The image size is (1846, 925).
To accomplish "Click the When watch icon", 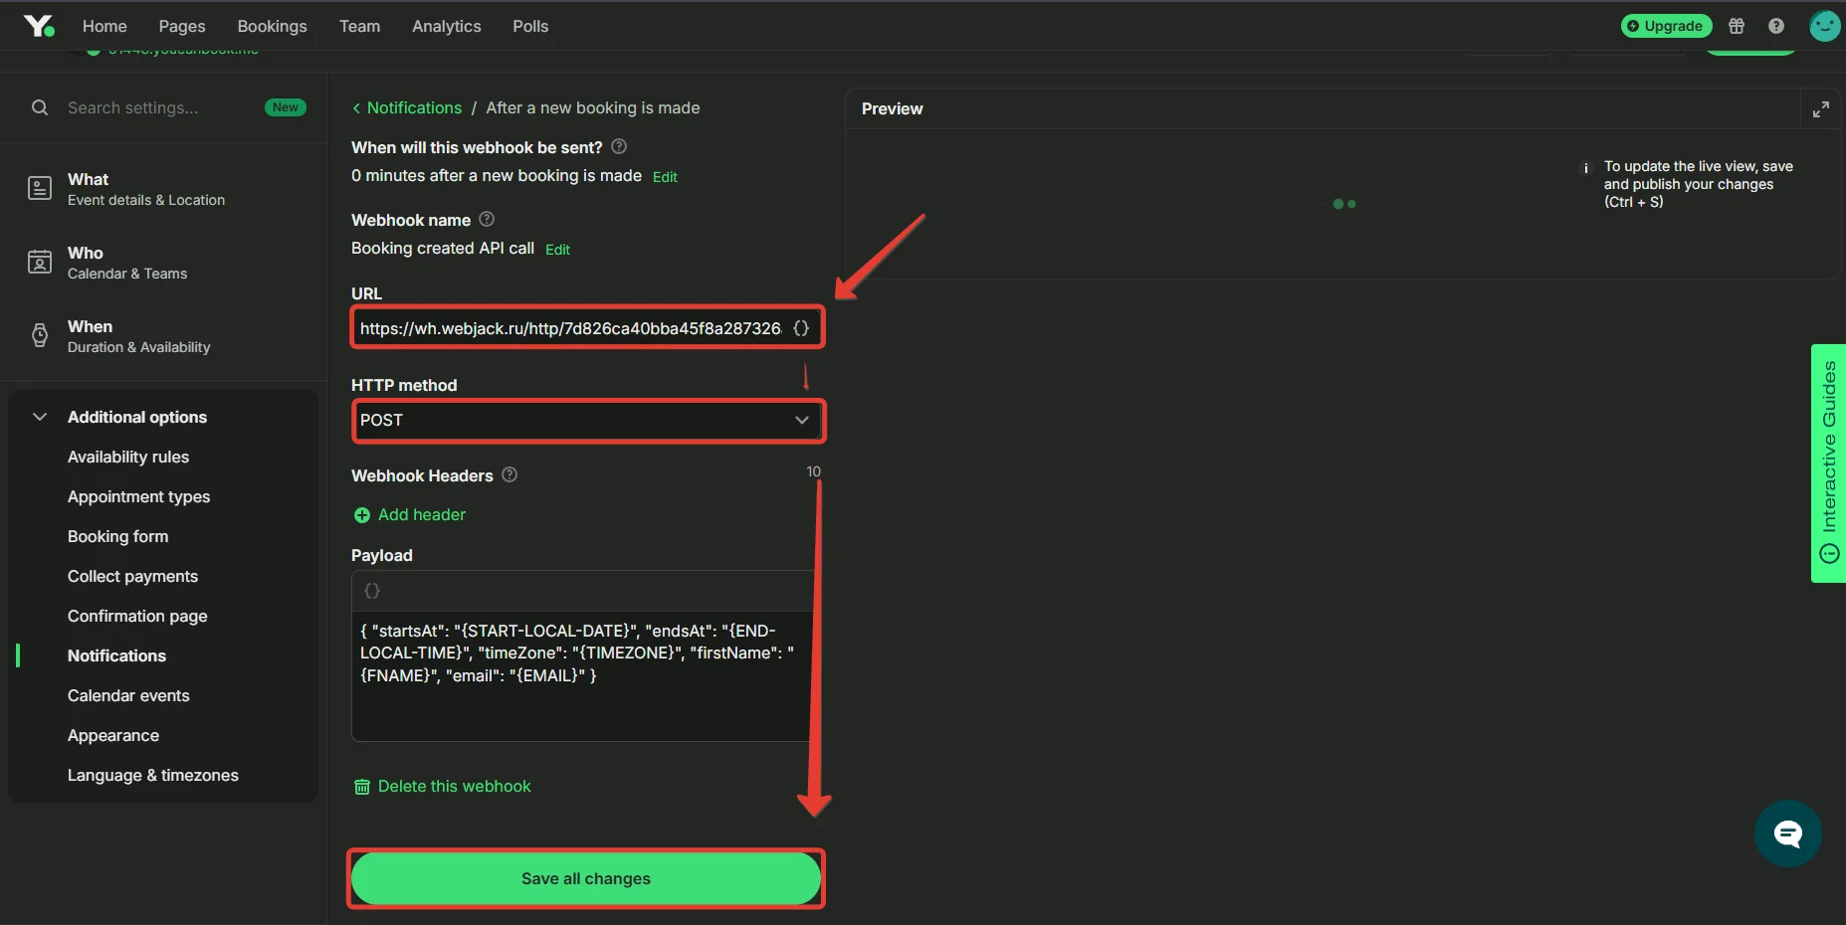I will tap(40, 335).
